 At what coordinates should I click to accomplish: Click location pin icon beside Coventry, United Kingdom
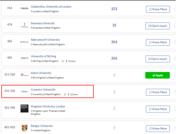click(x=32, y=94)
